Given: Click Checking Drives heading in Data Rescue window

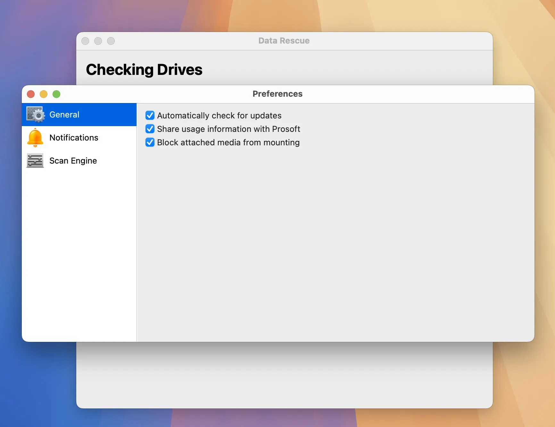Looking at the screenshot, I should coord(144,69).
